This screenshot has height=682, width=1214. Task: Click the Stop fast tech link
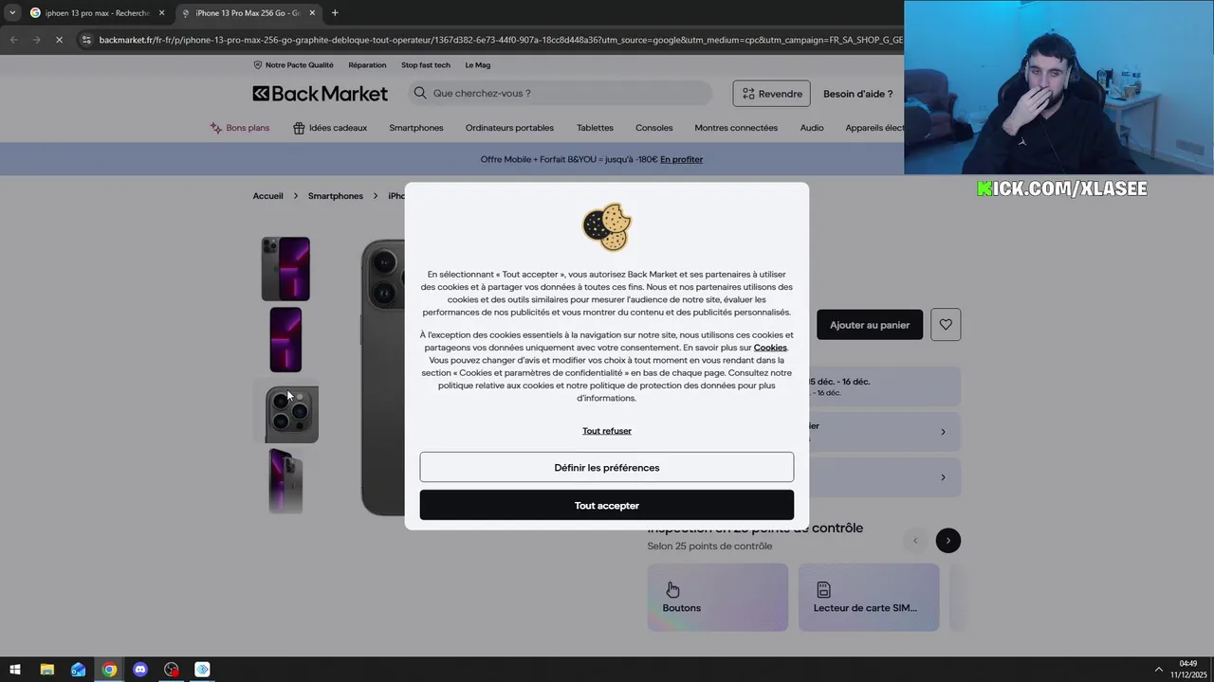point(426,65)
